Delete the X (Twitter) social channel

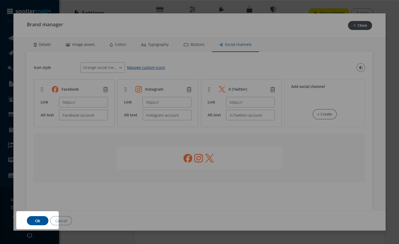point(273,90)
